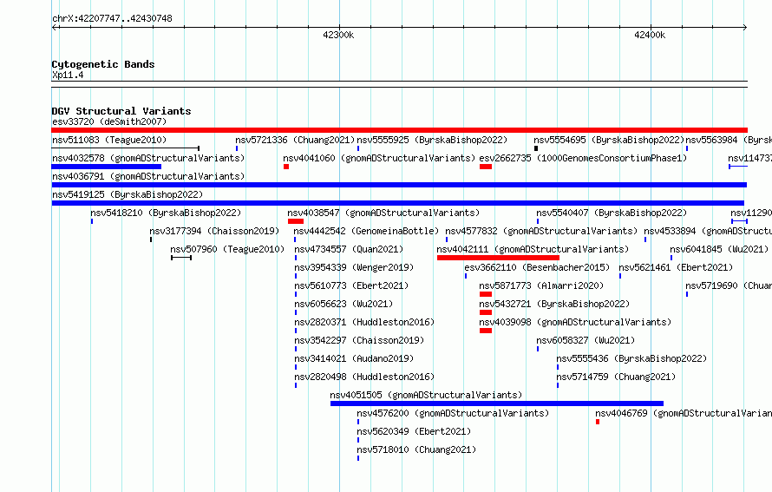Image resolution: width=772 pixels, height=492 pixels.
Task: Select nsv5419125 (ByrskaBishop2022) label
Action: (x=128, y=194)
